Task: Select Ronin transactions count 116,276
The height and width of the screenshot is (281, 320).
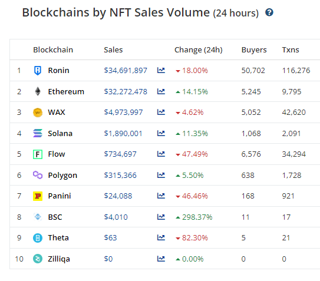Action: [x=296, y=71]
